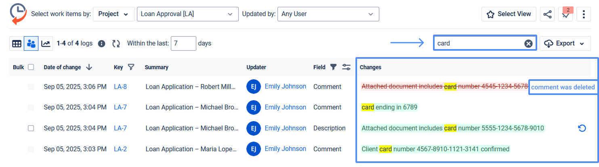Revert the LA-7 Description change
This screenshot has width=599, height=167.
pos(582,128)
